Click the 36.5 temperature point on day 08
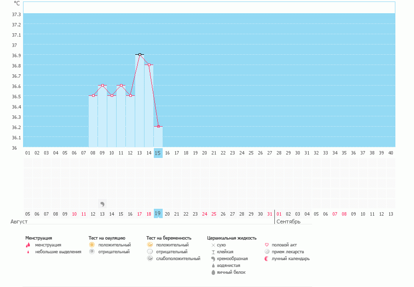414x287 pixels. pos(93,96)
